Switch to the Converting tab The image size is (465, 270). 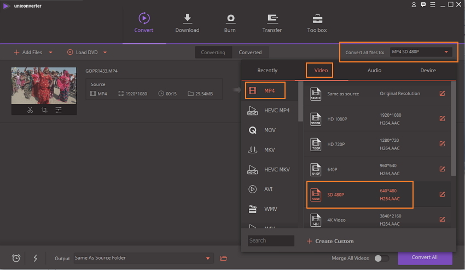[213, 52]
